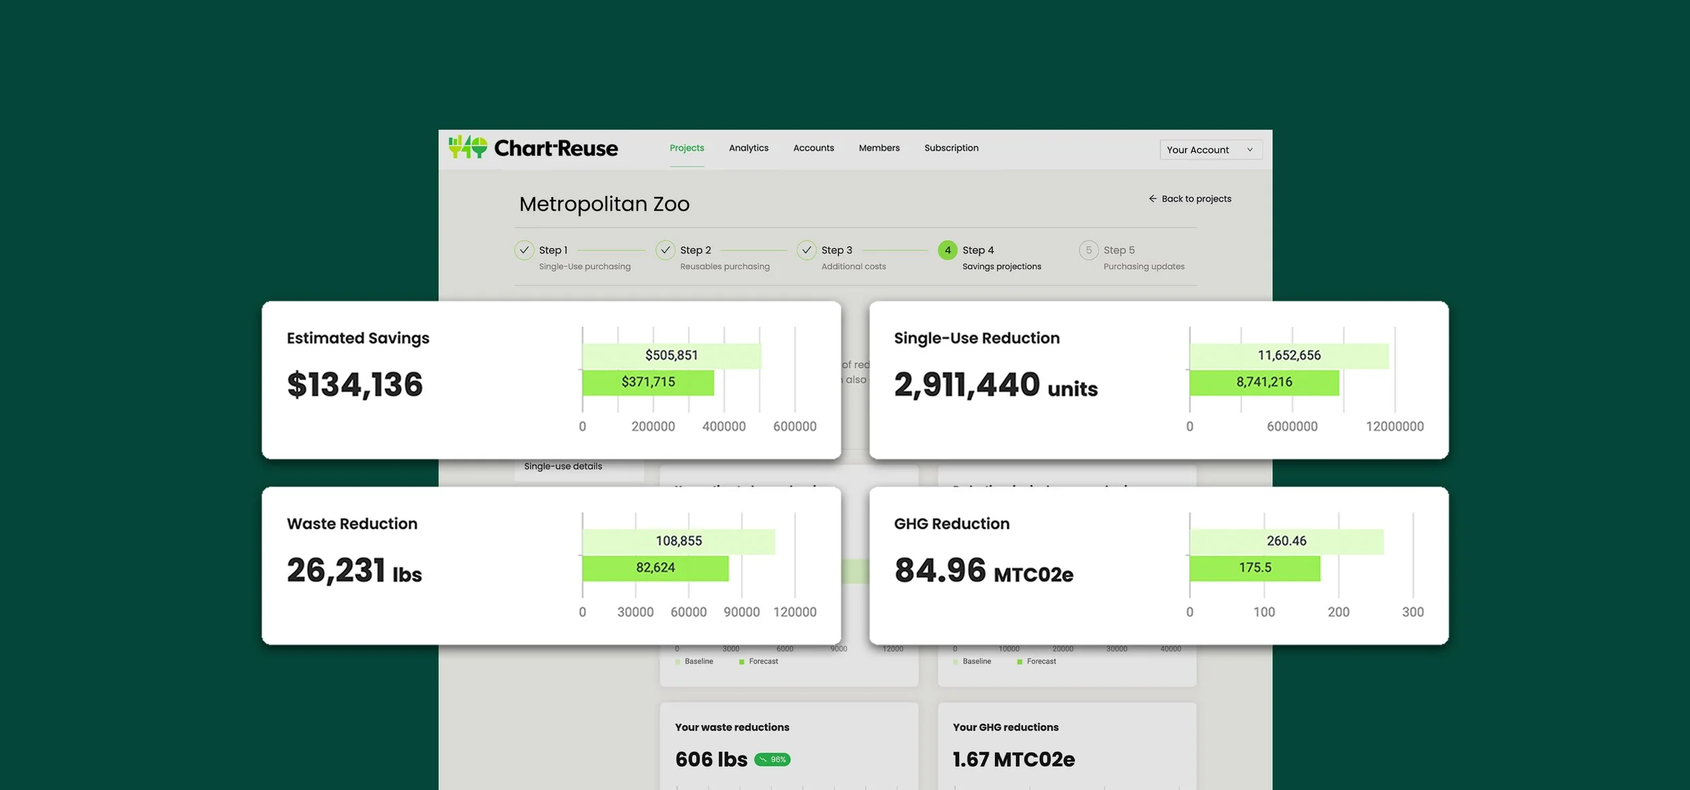Toggle the Forecast legend swatch
The image size is (1690, 790).
click(742, 662)
